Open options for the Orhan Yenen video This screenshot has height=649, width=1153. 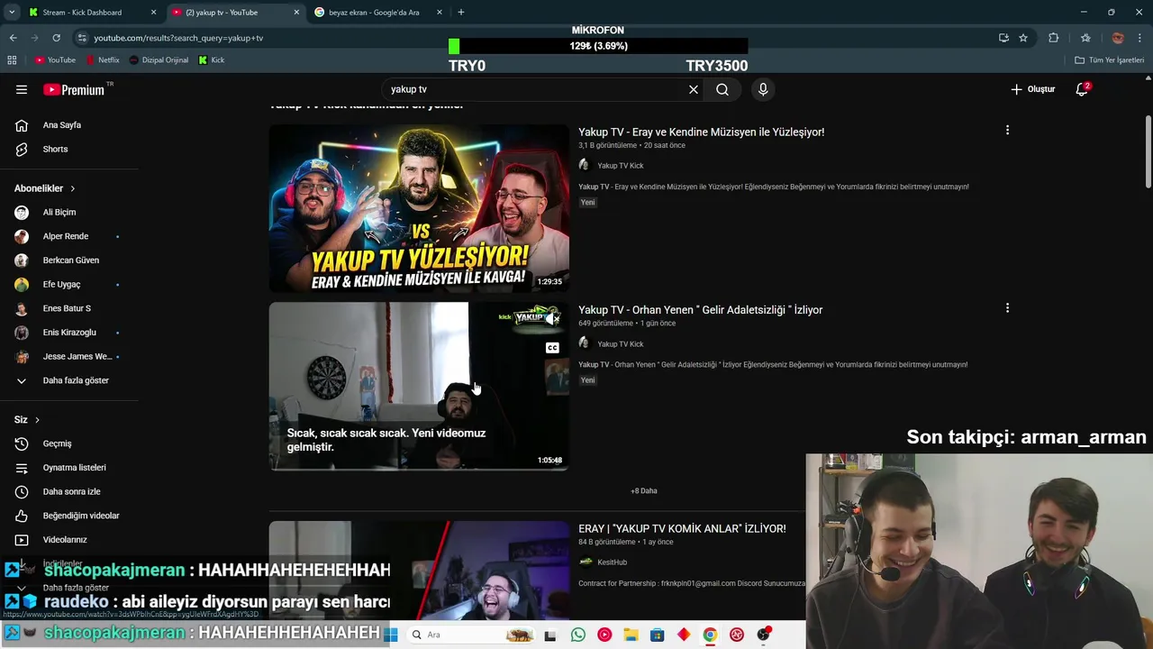[1007, 308]
